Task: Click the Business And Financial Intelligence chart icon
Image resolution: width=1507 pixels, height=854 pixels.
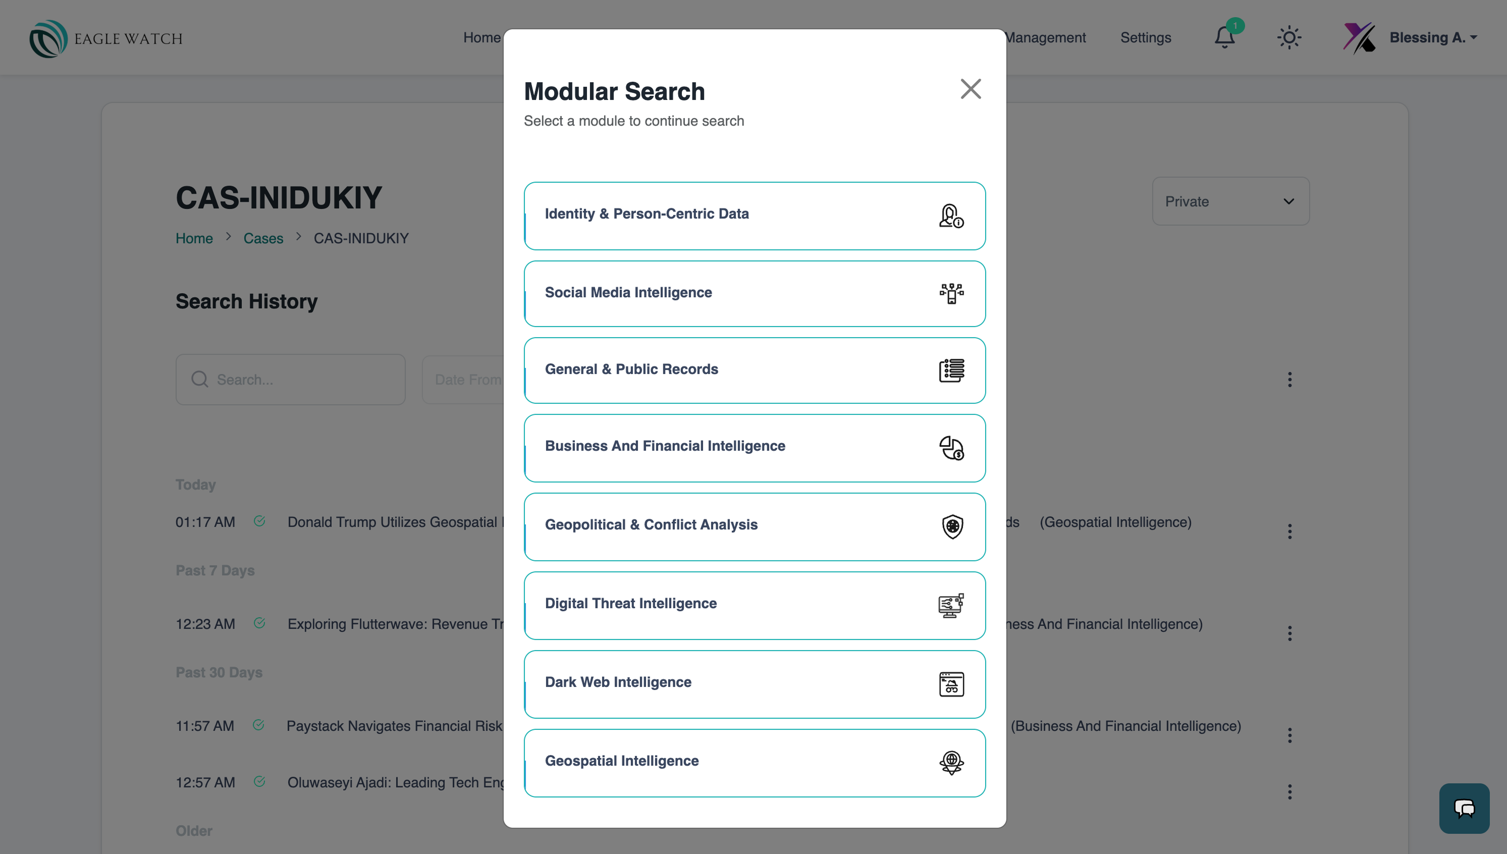Action: coord(950,448)
